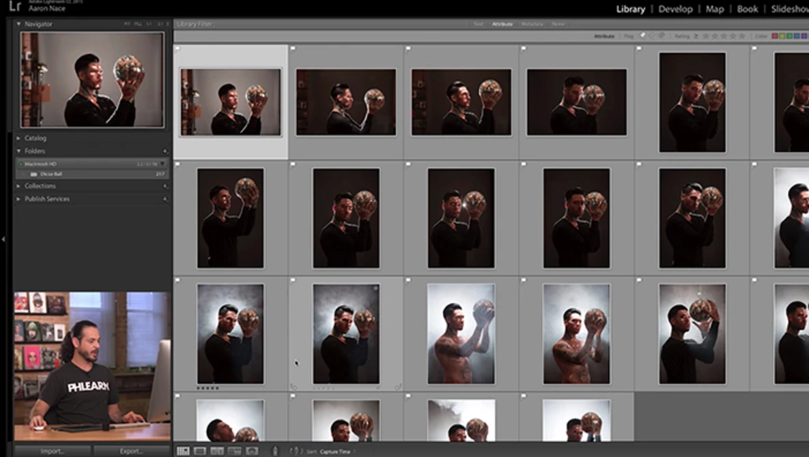Viewport: 809px width, 457px height.
Task: Filter by yellow color label
Action: click(782, 36)
